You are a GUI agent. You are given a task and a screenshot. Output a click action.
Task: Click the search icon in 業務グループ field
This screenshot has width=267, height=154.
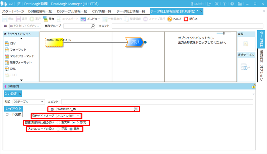tap(92, 26)
